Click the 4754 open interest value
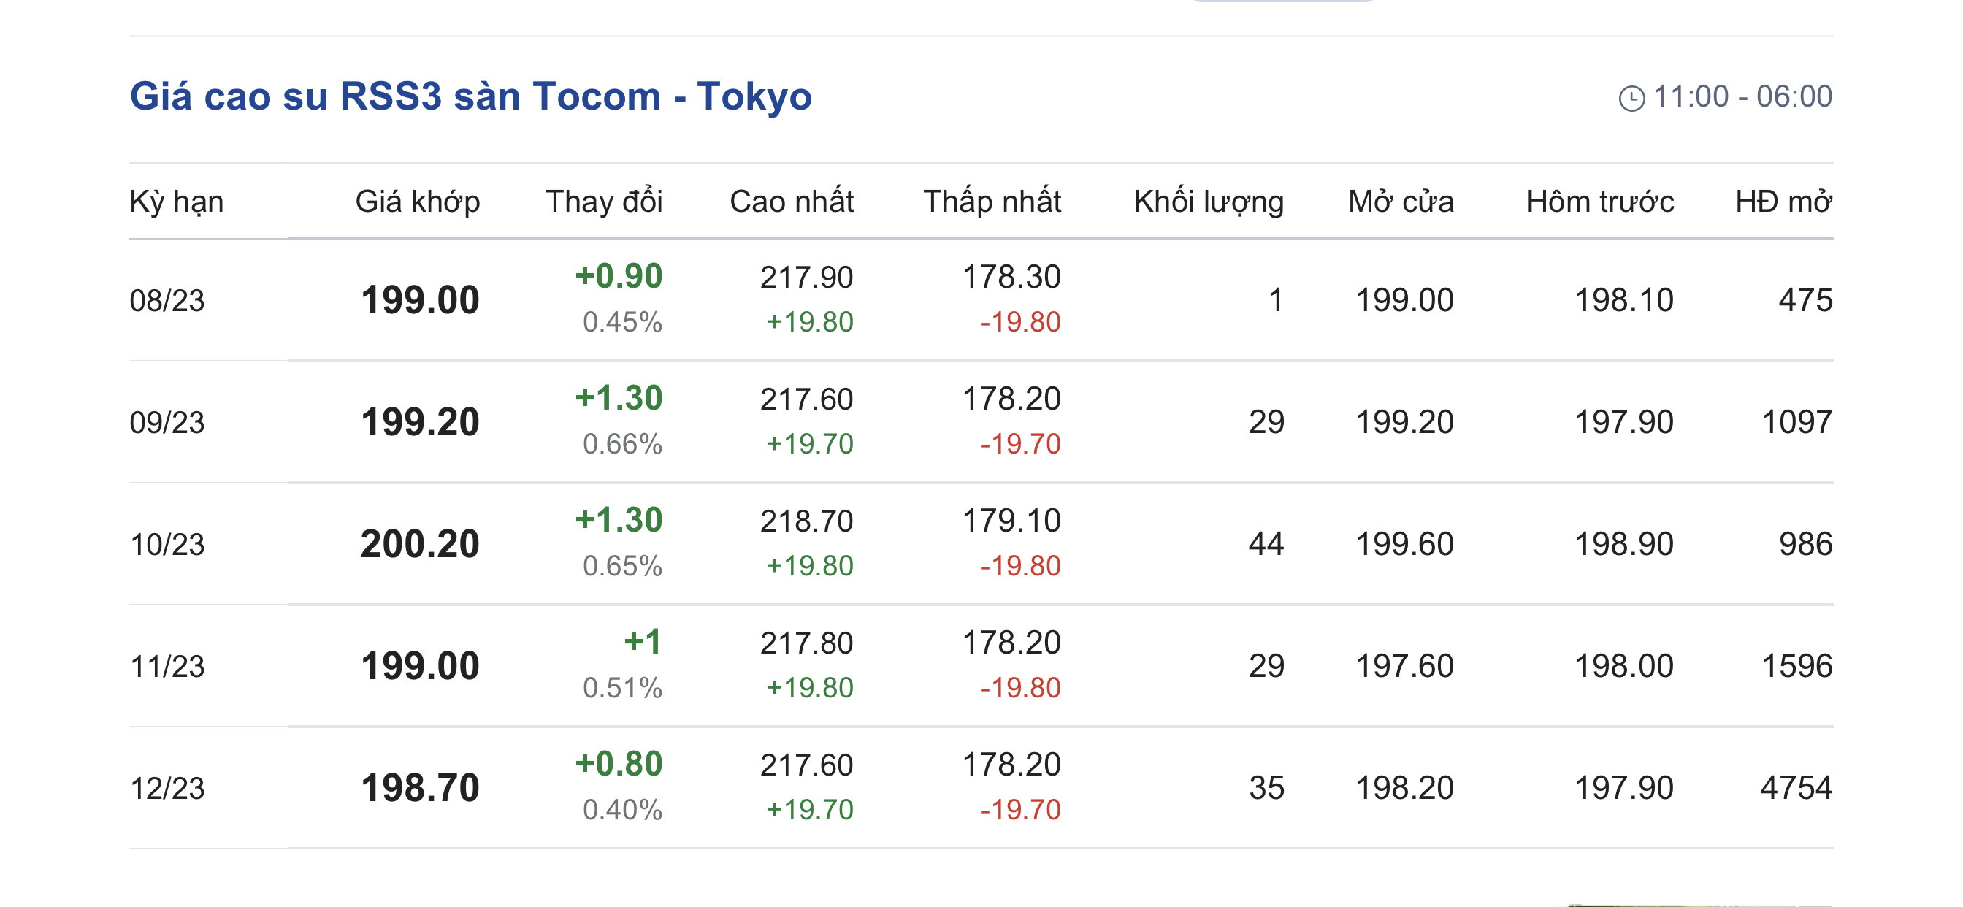This screenshot has height=907, width=1963. [1795, 788]
